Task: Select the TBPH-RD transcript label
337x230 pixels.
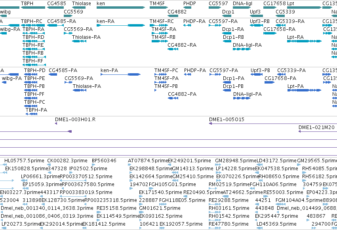Action: [33, 37]
